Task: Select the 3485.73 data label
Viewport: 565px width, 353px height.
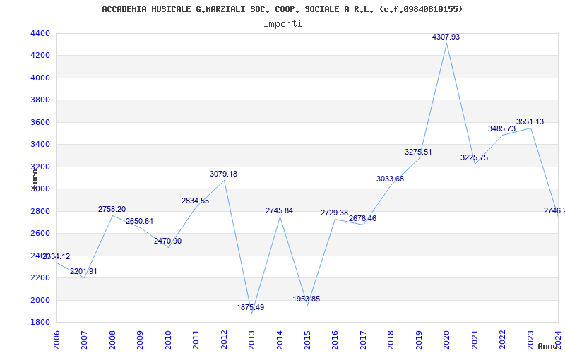Action: point(501,128)
